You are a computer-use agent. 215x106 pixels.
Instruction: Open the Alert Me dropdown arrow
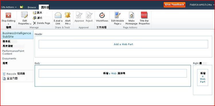pos(70,24)
